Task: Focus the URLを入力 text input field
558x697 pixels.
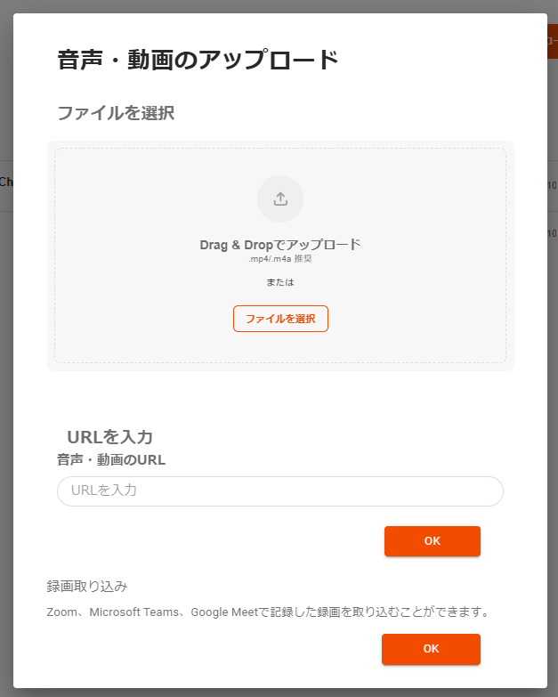Action: click(280, 490)
